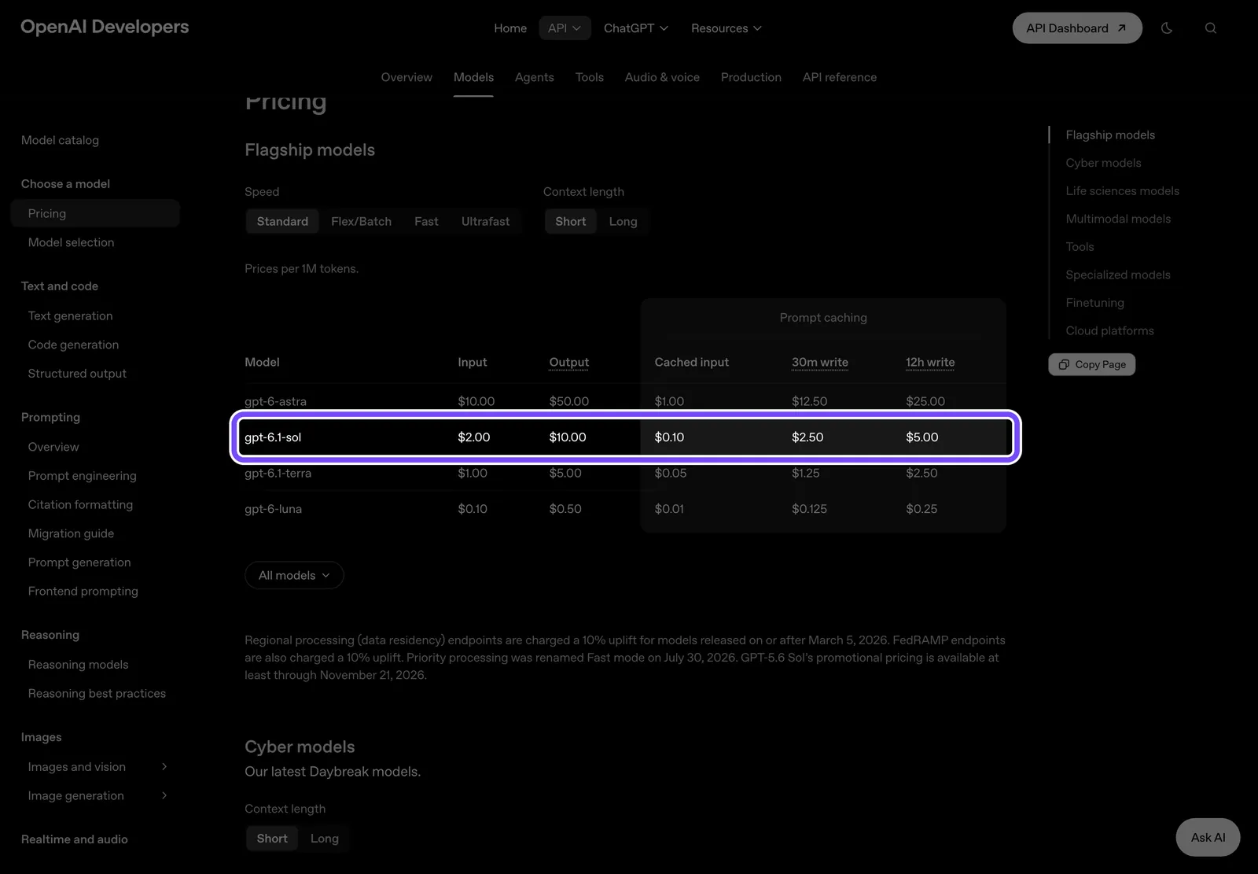Screen dimensions: 1258x874
Task: Select Ultrafast speed option
Action: pos(485,222)
